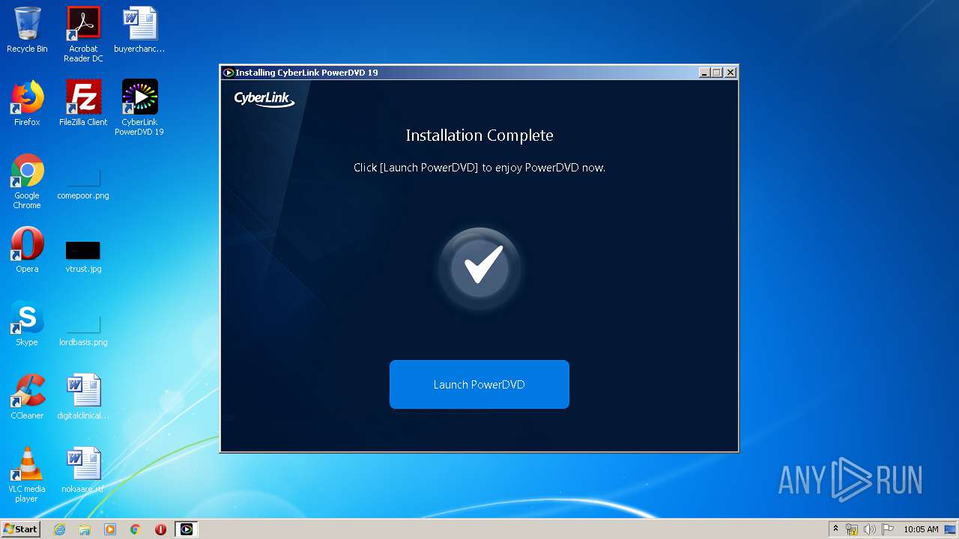Viewport: 959px width, 539px height.
Task: Open the Recycle Bin desktop icon
Action: pos(27,30)
